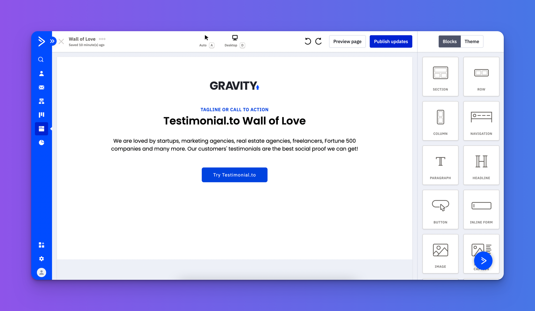
Task: Switch to the Desktop device view
Action: (x=235, y=41)
